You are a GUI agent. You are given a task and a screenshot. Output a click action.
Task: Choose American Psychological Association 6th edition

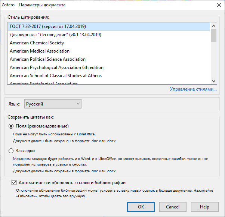109,67
